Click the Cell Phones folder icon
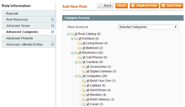Image resolution: width=185 pixels, height=107 pixels. (x=80, y=57)
